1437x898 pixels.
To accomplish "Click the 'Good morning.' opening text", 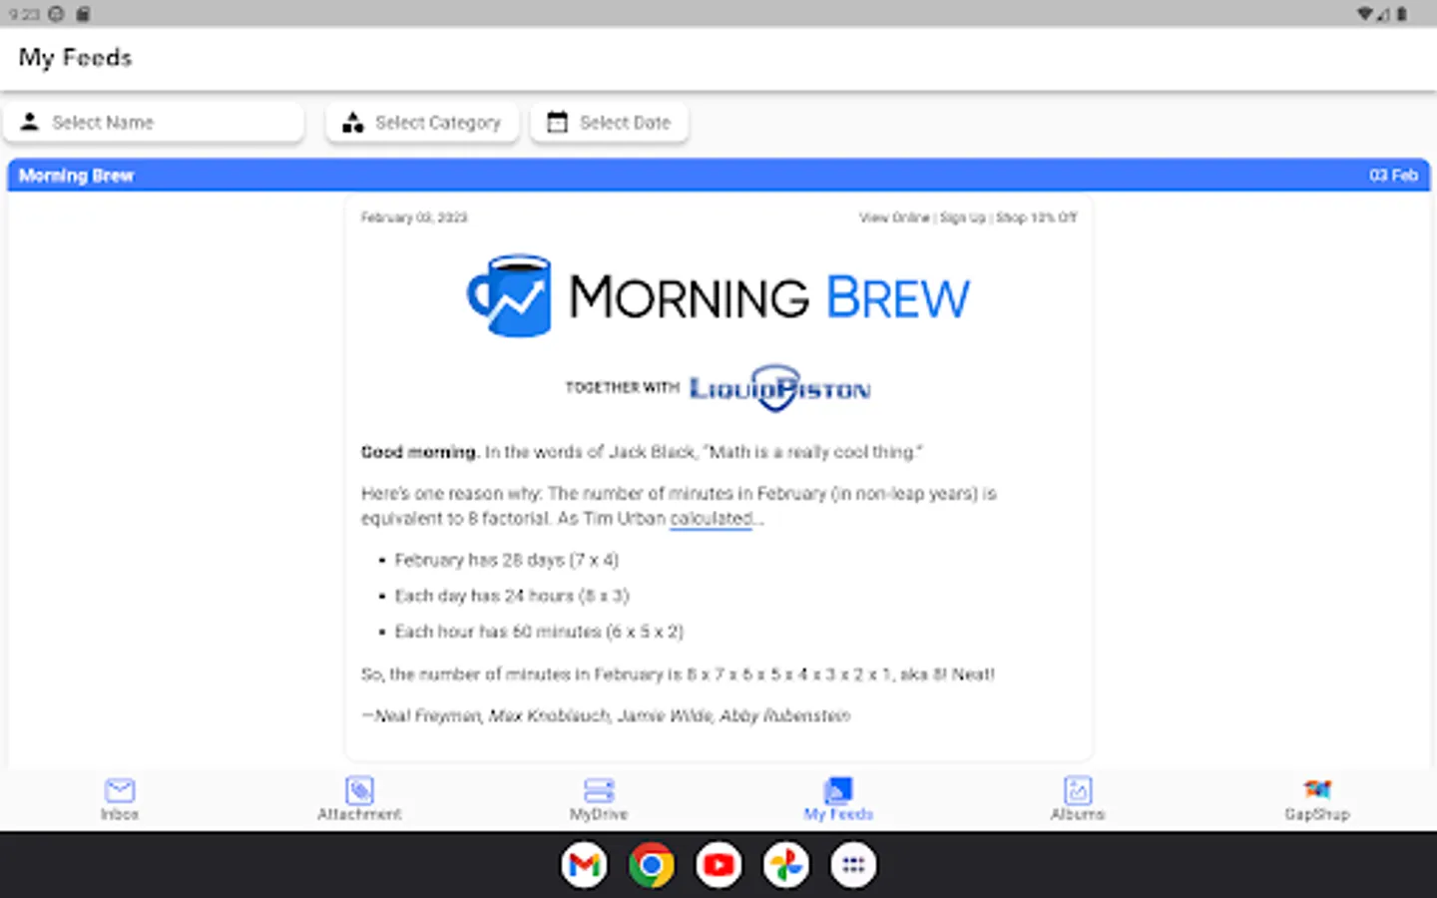I will pos(419,452).
